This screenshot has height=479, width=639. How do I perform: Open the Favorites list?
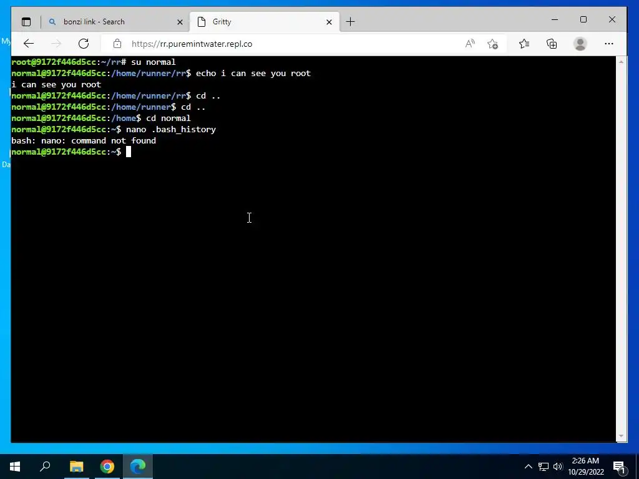tap(524, 44)
